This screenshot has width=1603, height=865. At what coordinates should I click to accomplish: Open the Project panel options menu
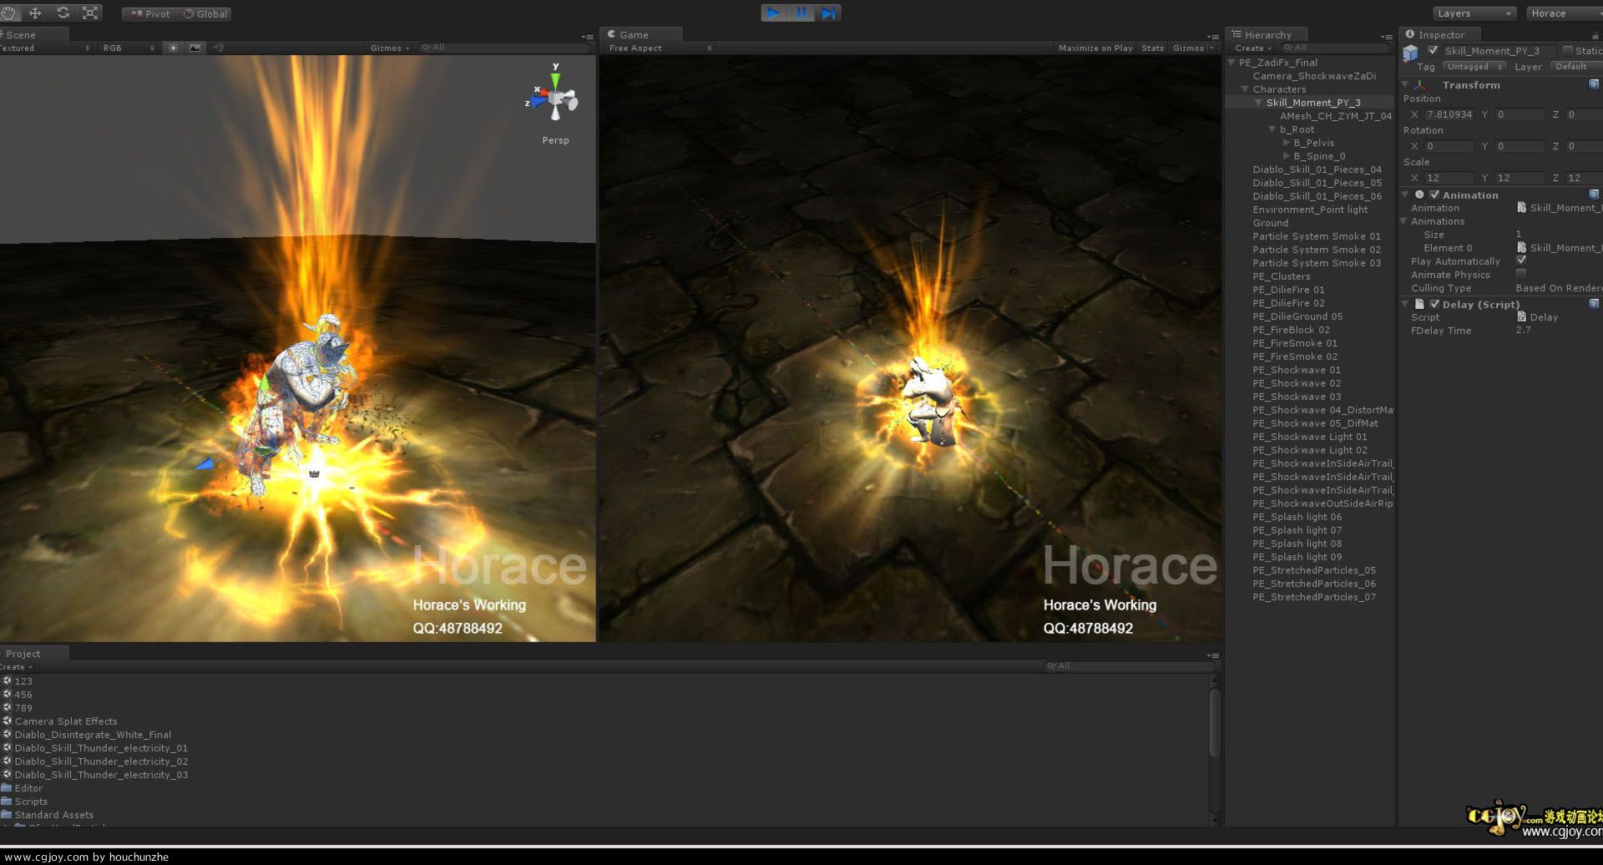[1213, 655]
